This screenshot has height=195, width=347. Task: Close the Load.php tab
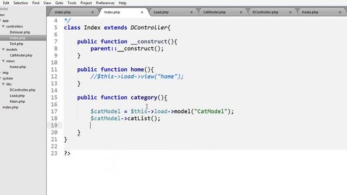tap(191, 12)
